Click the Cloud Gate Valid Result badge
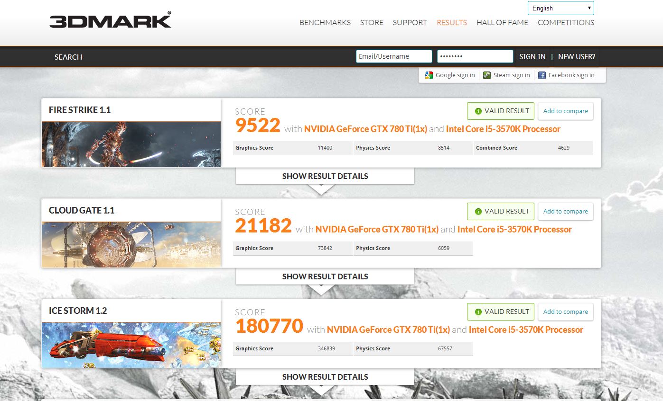 coord(501,212)
